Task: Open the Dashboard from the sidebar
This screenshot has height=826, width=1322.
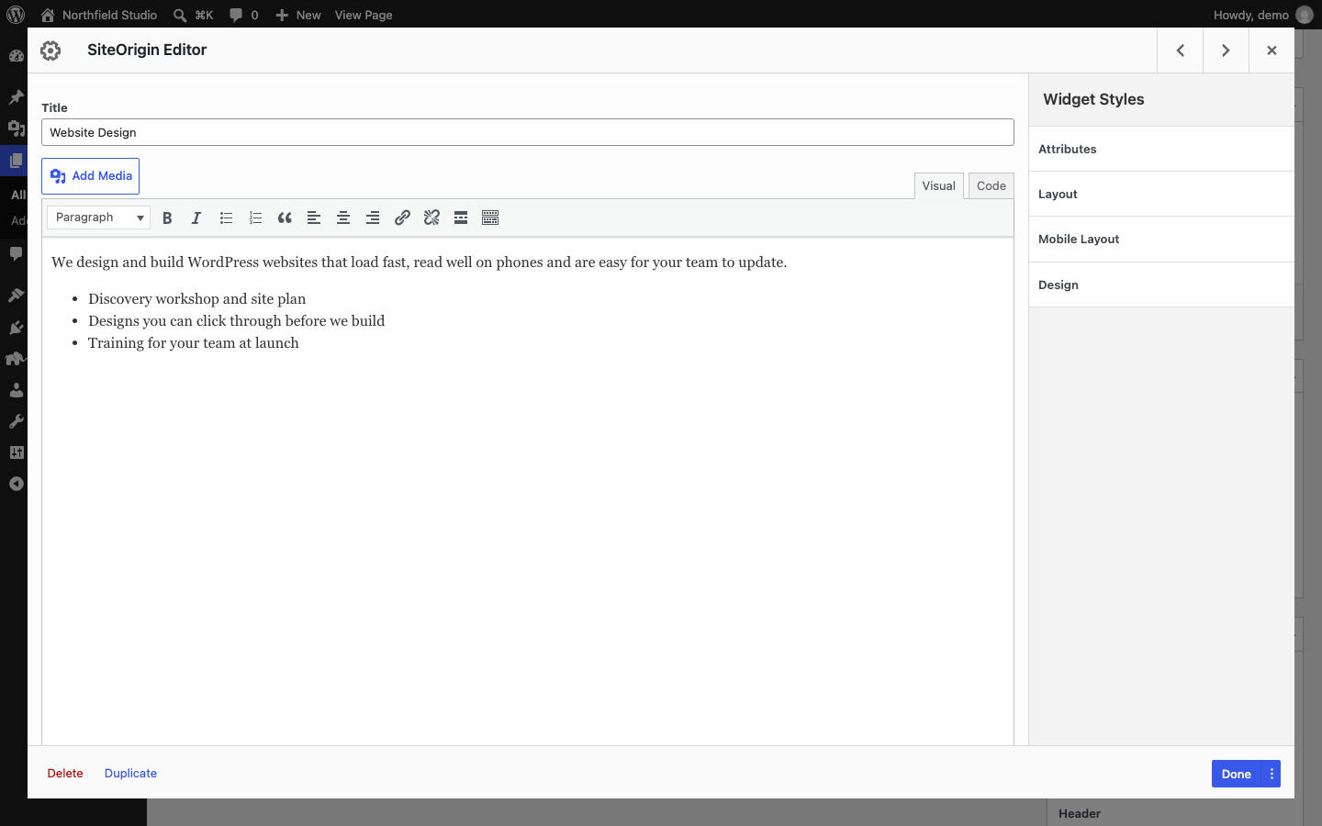Action: click(16, 56)
